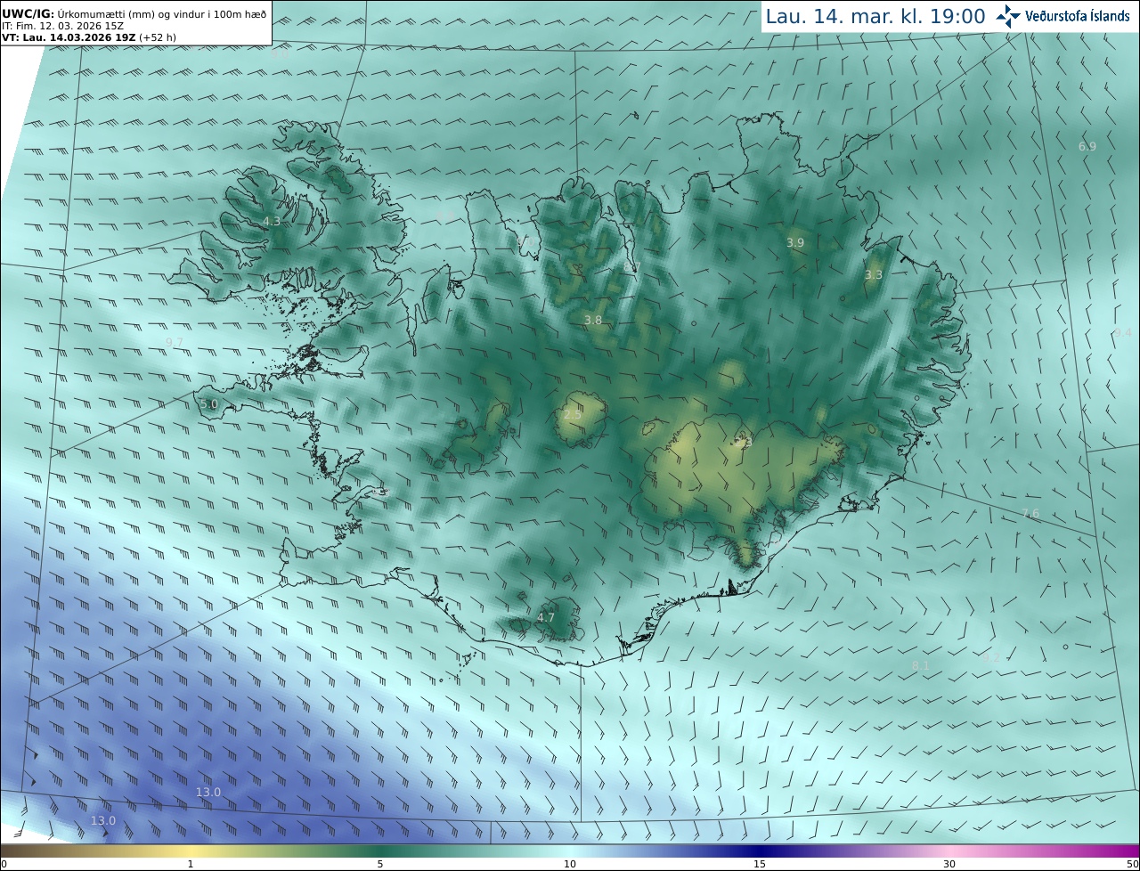Select the 5 tick on the colour scale
Viewport: 1140px width, 871px height.
(x=380, y=864)
